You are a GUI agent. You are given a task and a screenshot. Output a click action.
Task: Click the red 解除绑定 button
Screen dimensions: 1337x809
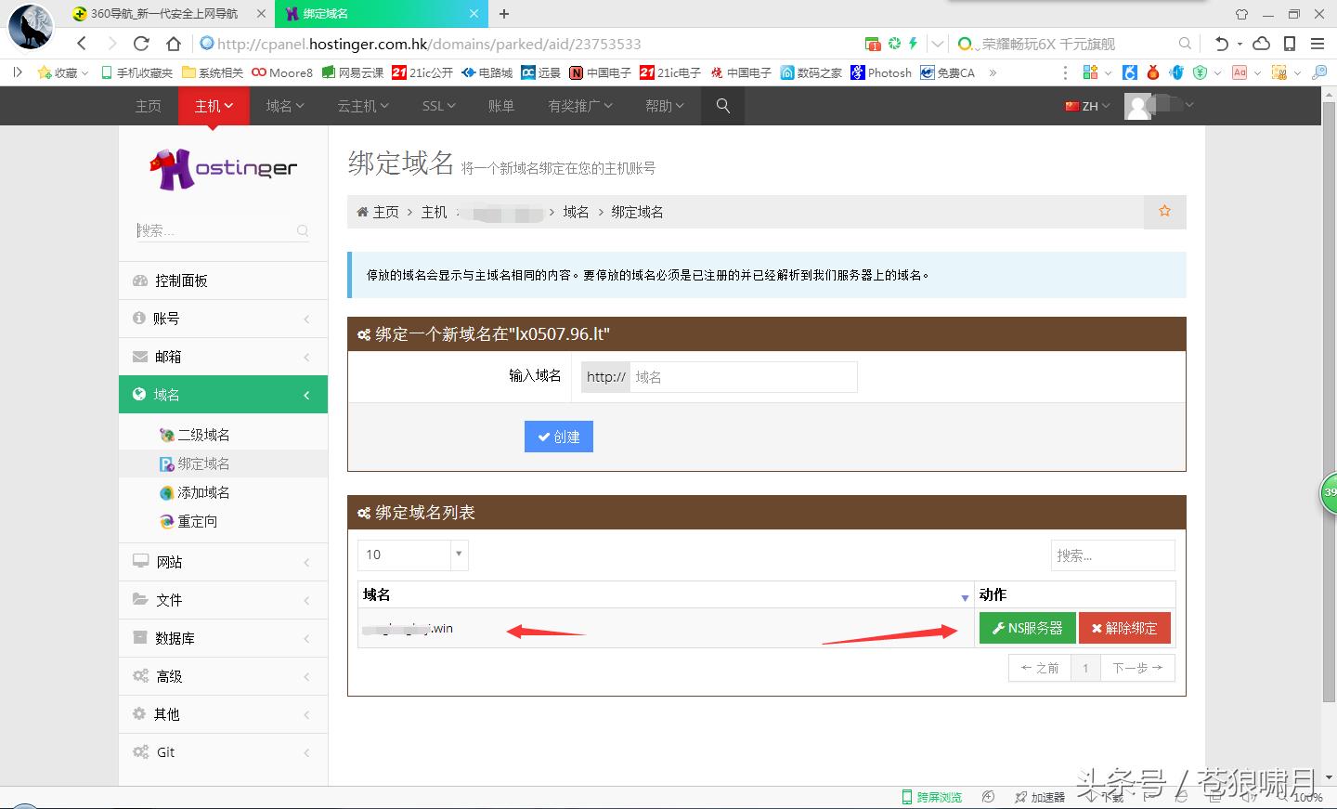[1124, 628]
